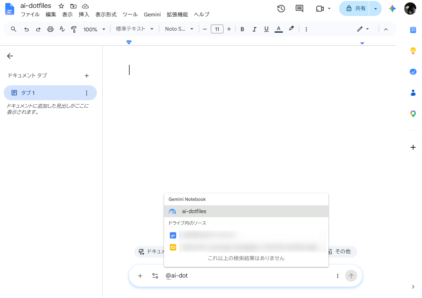The image size is (422, 298).
Task: Open prompt settings sliders icon
Action: [x=155, y=276]
